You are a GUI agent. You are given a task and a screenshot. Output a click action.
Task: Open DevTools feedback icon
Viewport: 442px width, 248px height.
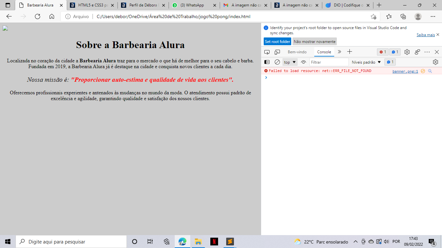417,52
